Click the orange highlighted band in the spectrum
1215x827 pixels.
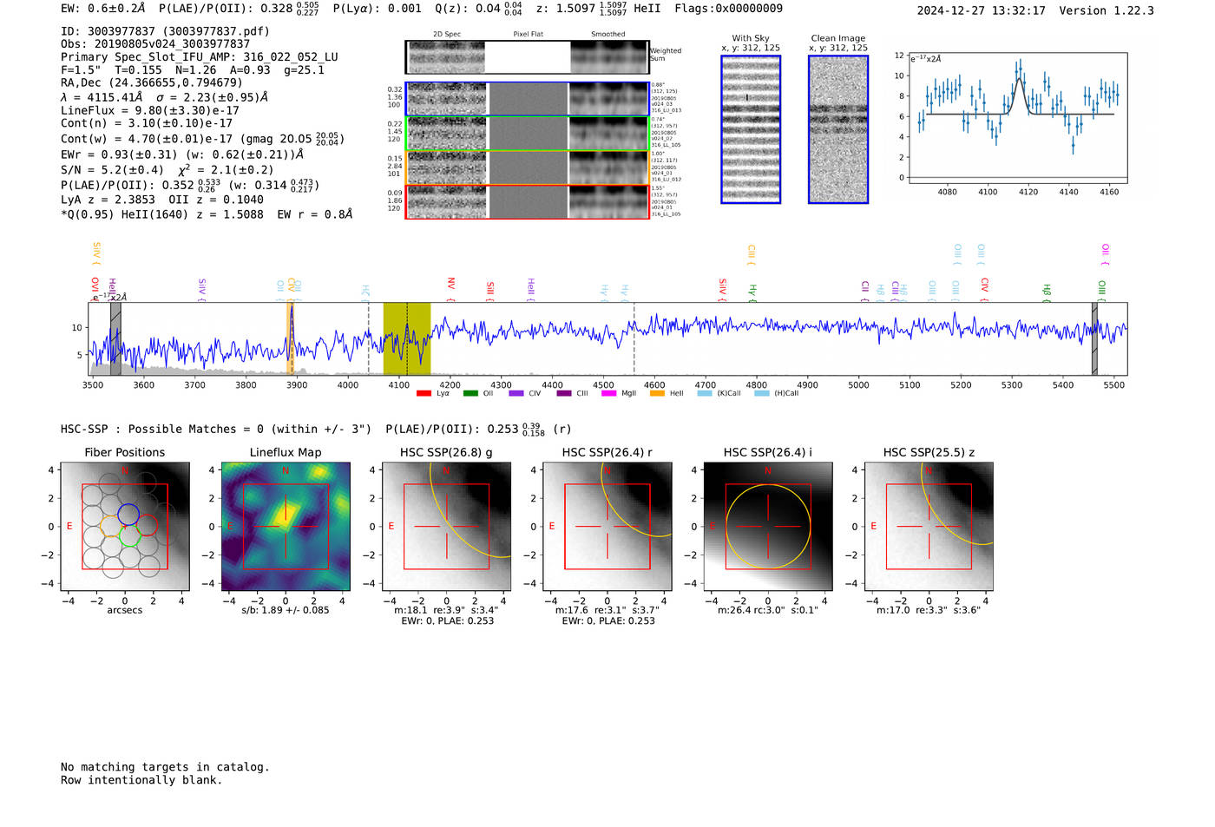(292, 338)
